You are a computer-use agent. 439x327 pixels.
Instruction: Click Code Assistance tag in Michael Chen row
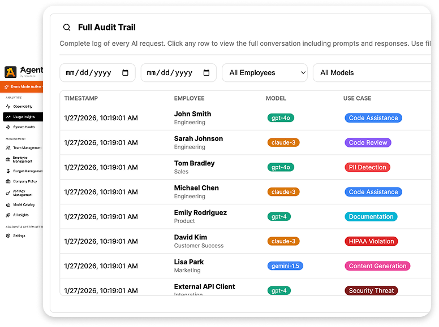(x=373, y=192)
